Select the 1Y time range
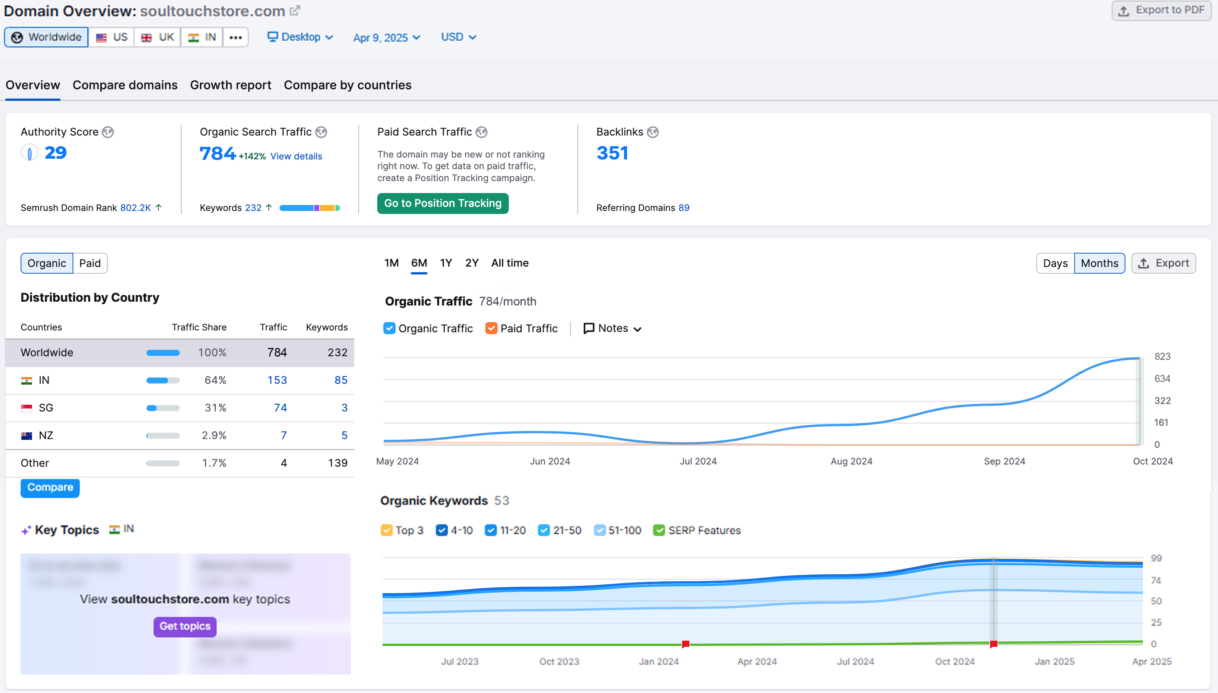This screenshot has width=1218, height=693. [446, 263]
